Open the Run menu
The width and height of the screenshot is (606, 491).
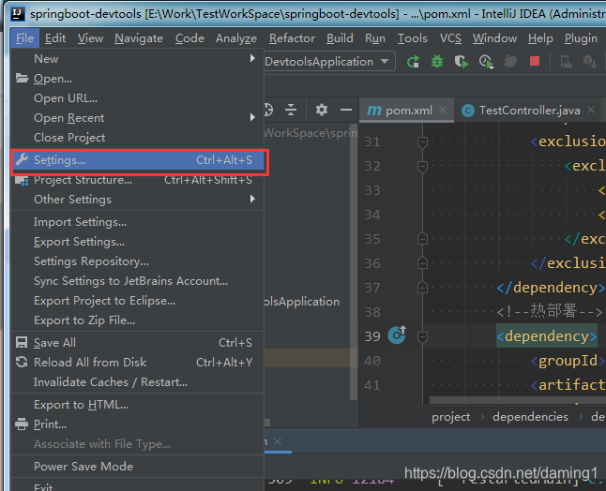(375, 38)
